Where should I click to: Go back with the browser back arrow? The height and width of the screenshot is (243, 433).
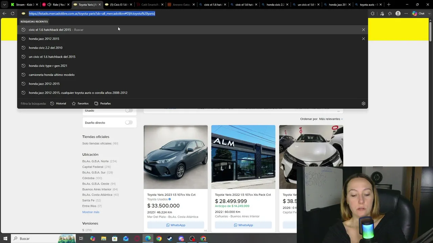(x=4, y=13)
